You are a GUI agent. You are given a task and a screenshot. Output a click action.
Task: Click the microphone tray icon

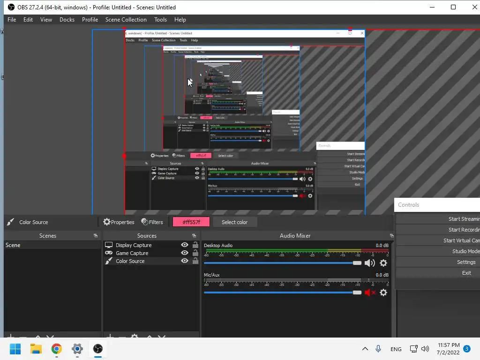click(378, 349)
